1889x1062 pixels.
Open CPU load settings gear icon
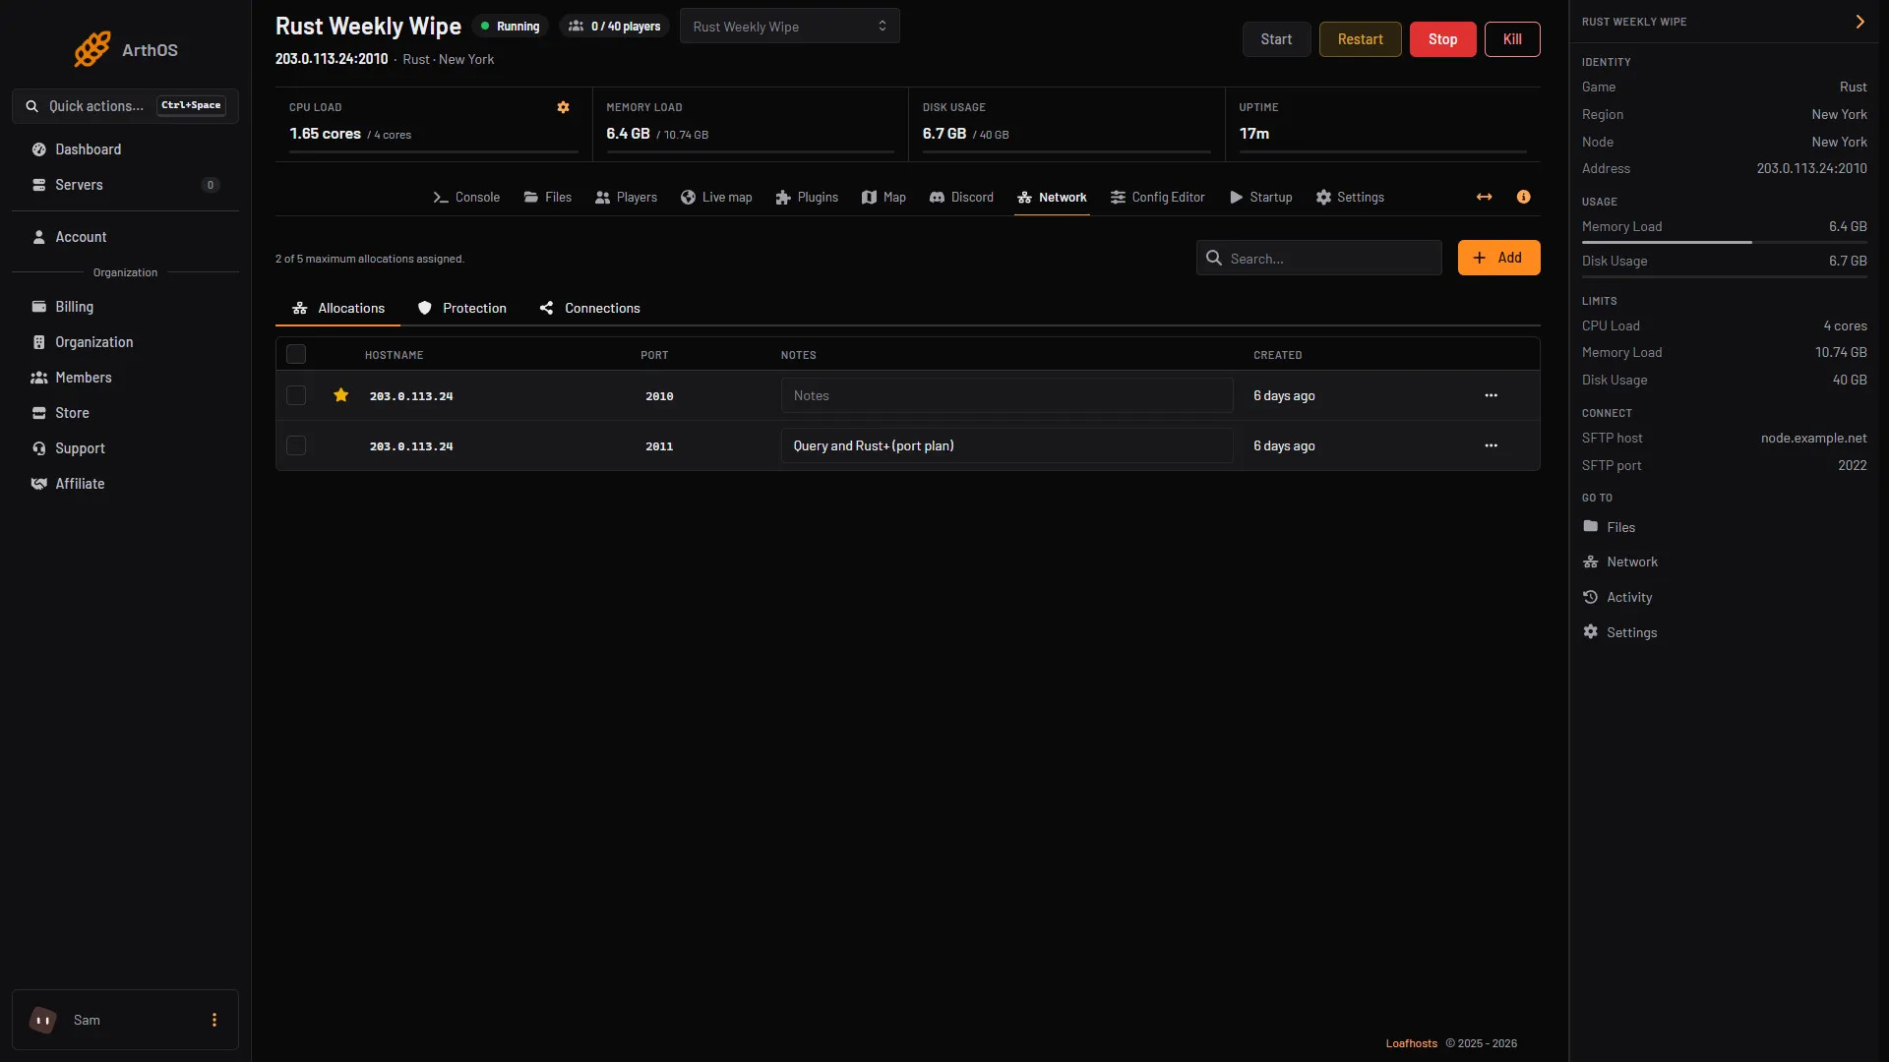563,107
